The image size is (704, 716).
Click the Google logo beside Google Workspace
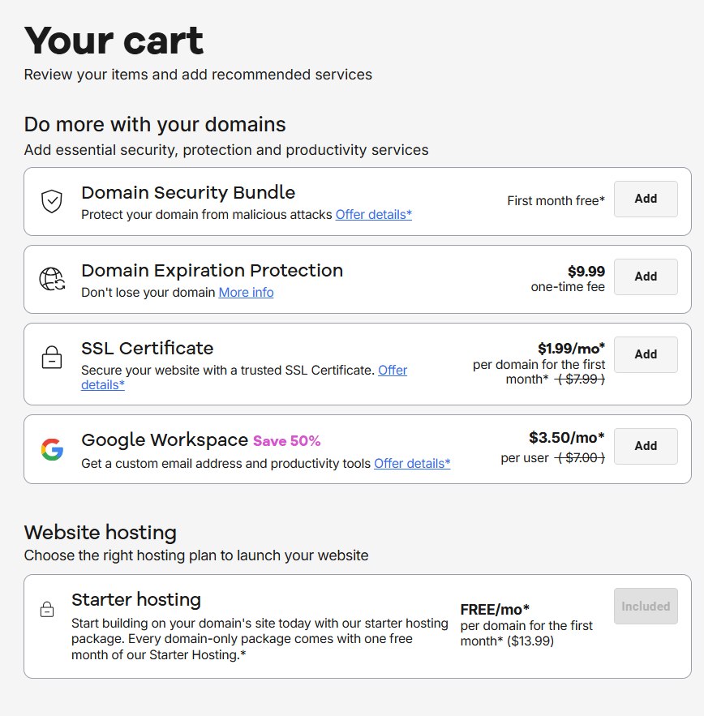[52, 448]
